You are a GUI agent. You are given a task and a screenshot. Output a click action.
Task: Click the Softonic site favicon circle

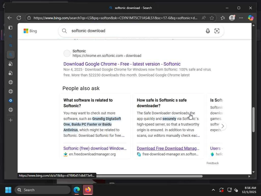67,53
